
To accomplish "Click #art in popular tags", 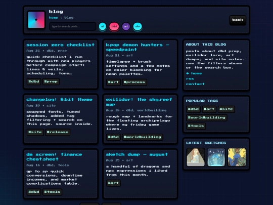I will 209,109.
